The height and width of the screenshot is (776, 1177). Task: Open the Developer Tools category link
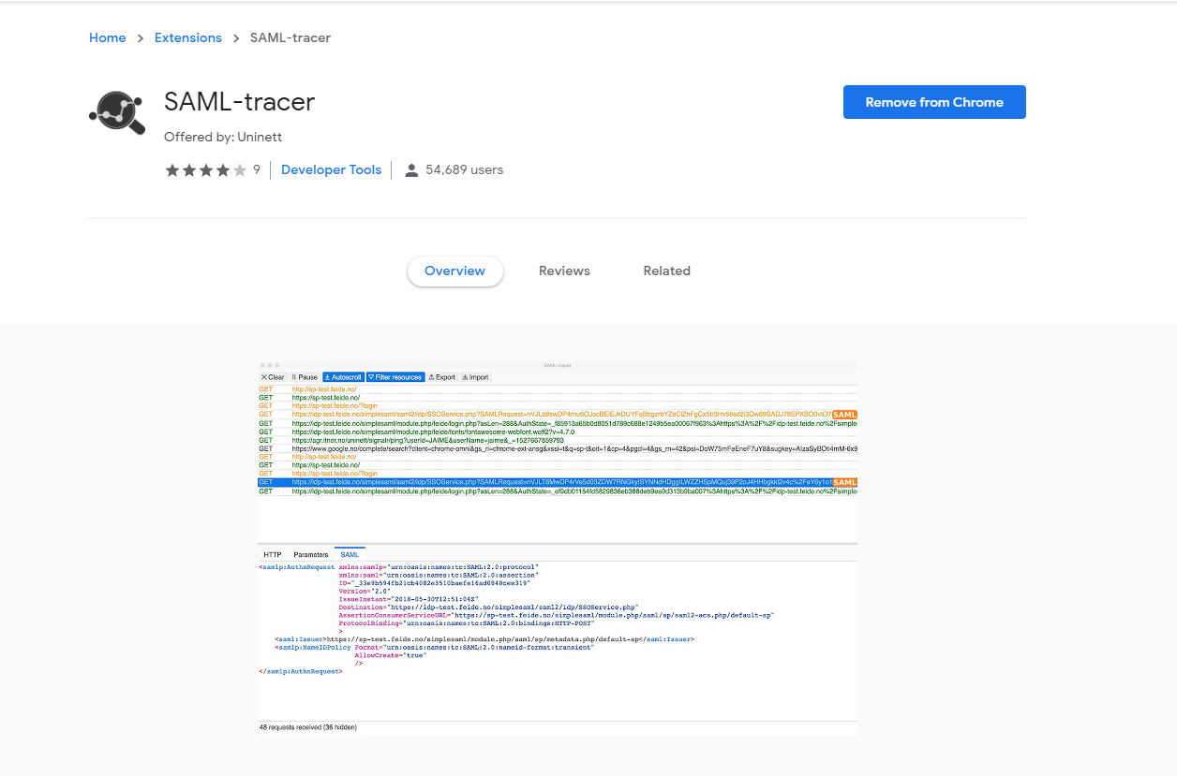(x=331, y=169)
